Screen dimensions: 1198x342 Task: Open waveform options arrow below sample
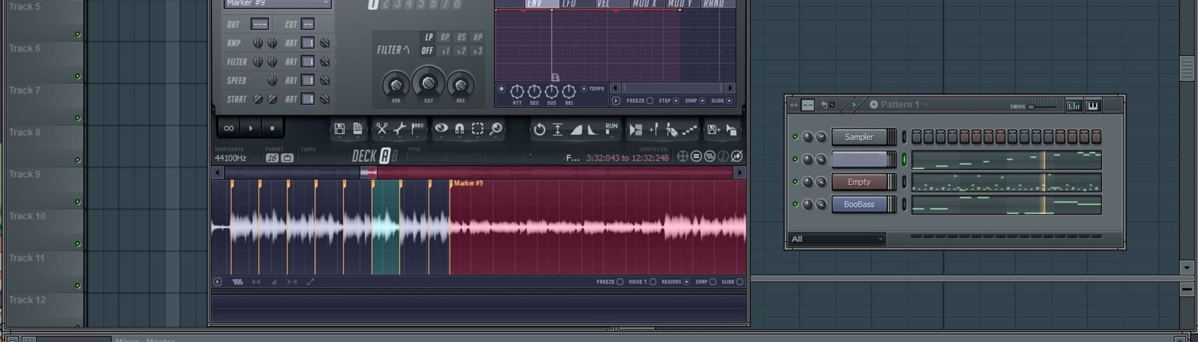tap(218, 282)
